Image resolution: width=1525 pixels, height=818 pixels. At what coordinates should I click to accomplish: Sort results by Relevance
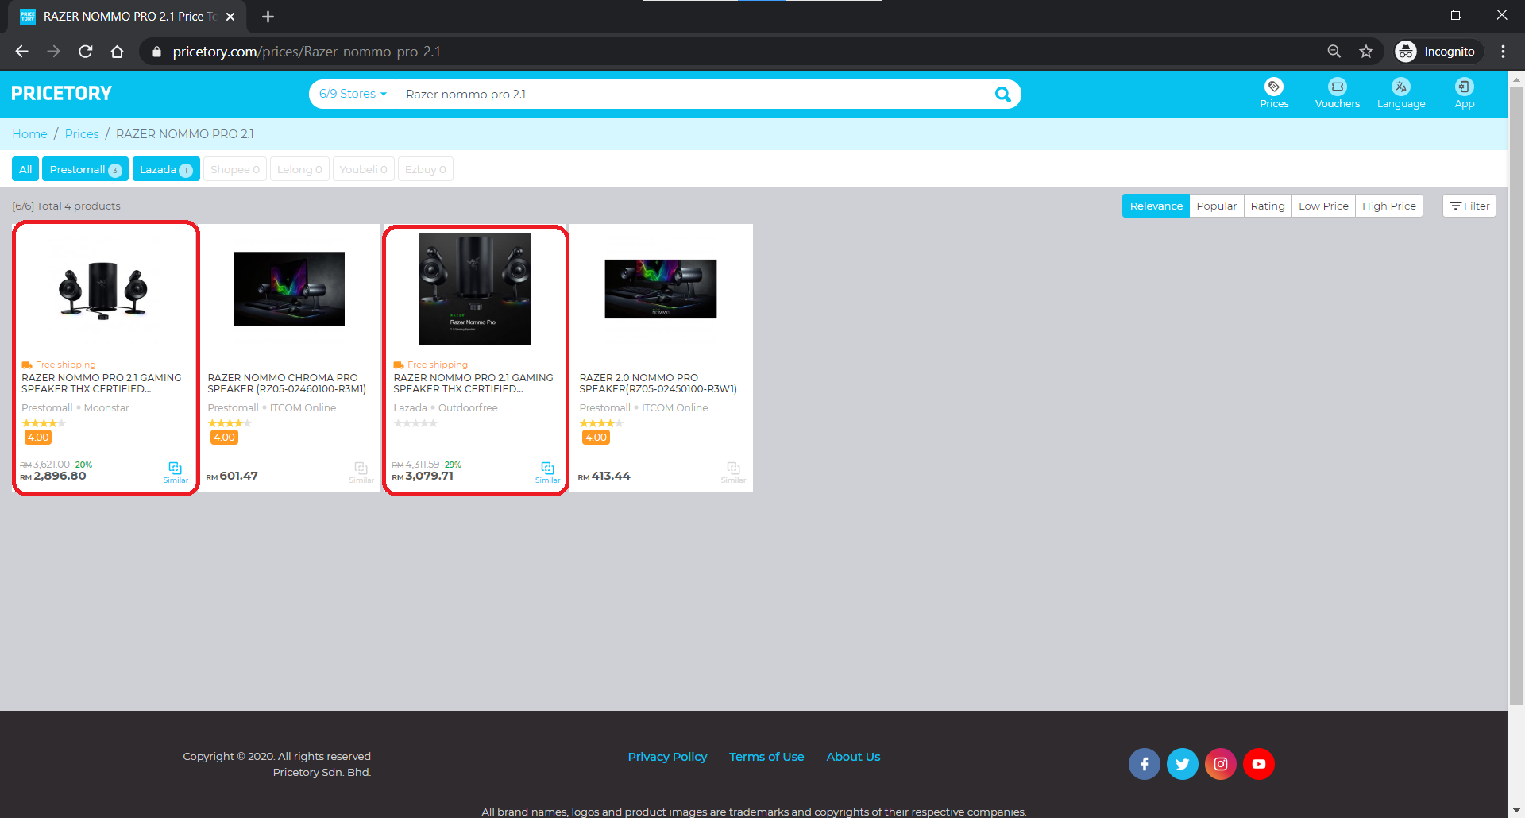[1156, 206]
